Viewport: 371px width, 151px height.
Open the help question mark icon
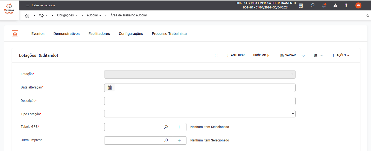click(x=346, y=5)
